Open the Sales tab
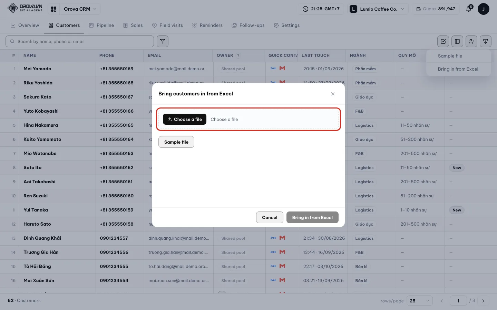This screenshot has width=497, height=310. tap(133, 25)
